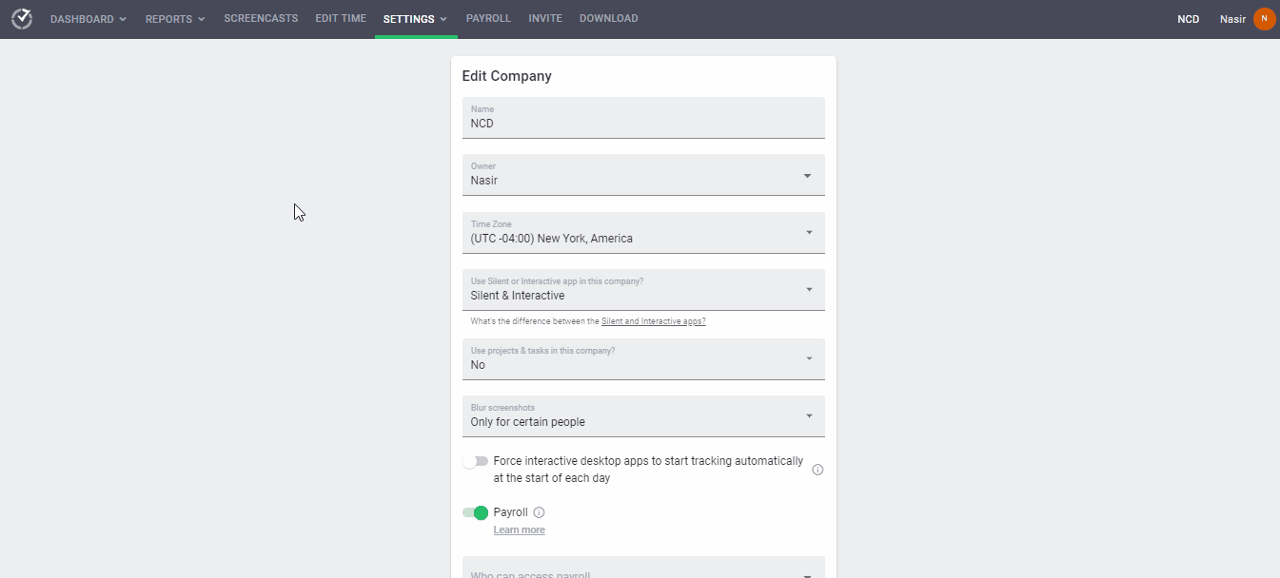
Task: Open the Owner dropdown
Action: [x=643, y=175]
